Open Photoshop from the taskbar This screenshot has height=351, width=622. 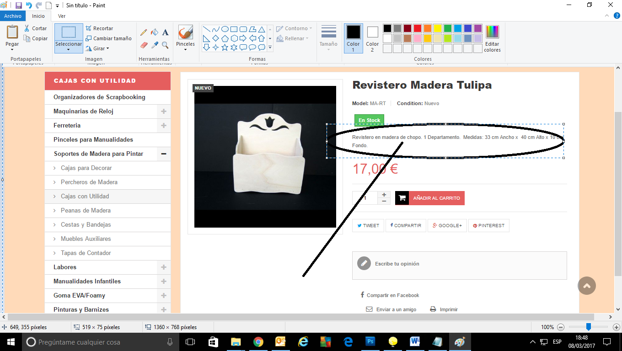tap(370, 342)
